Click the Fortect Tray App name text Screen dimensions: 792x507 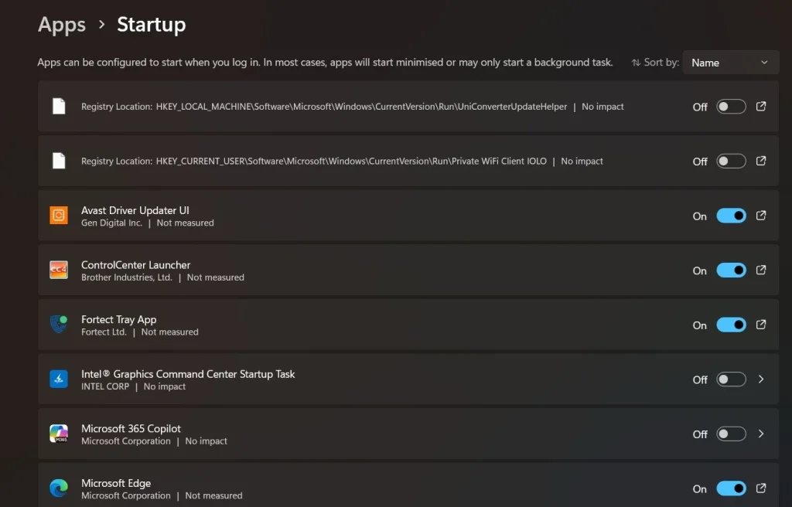(118, 320)
